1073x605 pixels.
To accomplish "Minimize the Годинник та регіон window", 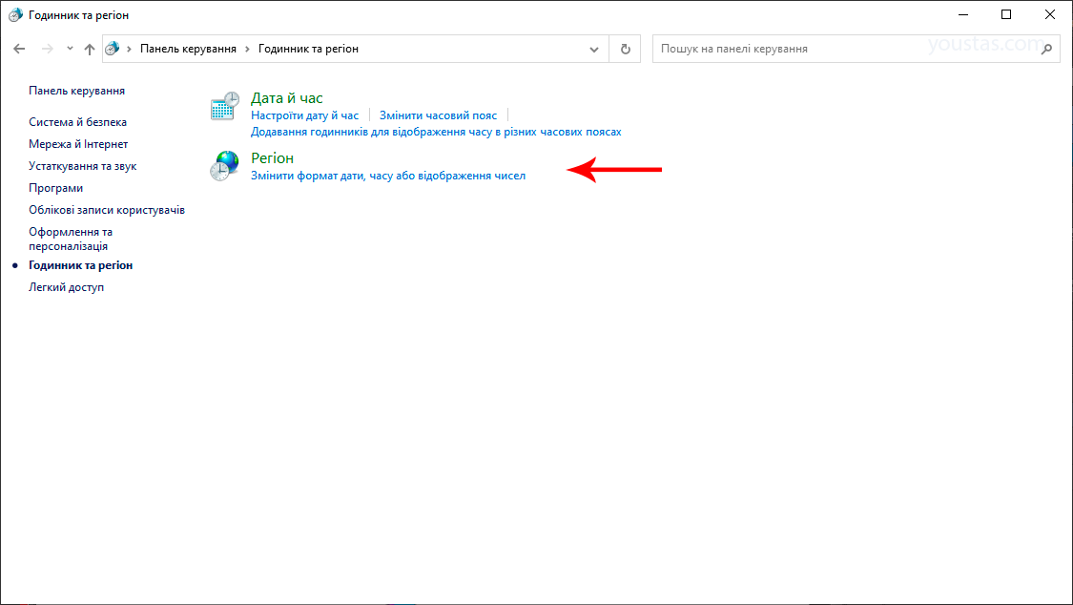I will coord(963,14).
